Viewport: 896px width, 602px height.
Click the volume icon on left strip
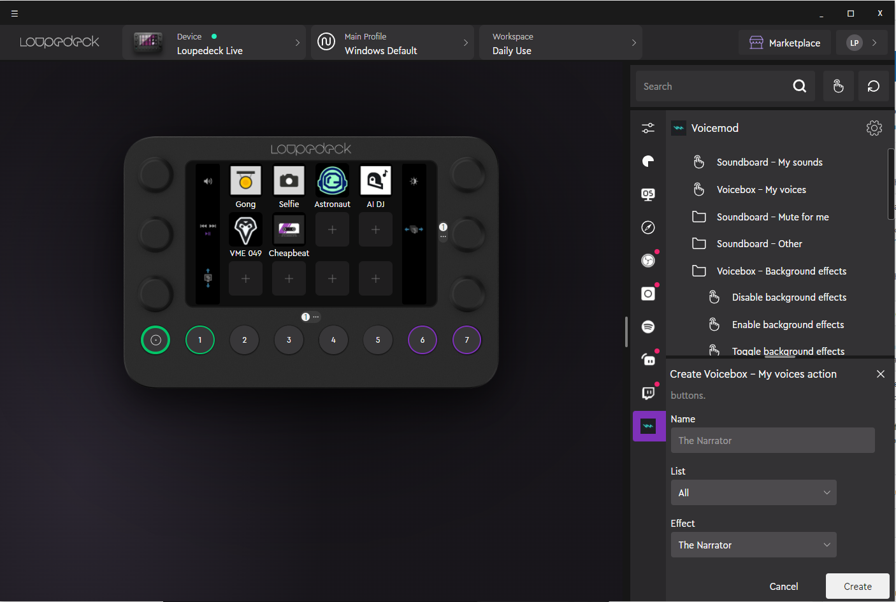208,181
